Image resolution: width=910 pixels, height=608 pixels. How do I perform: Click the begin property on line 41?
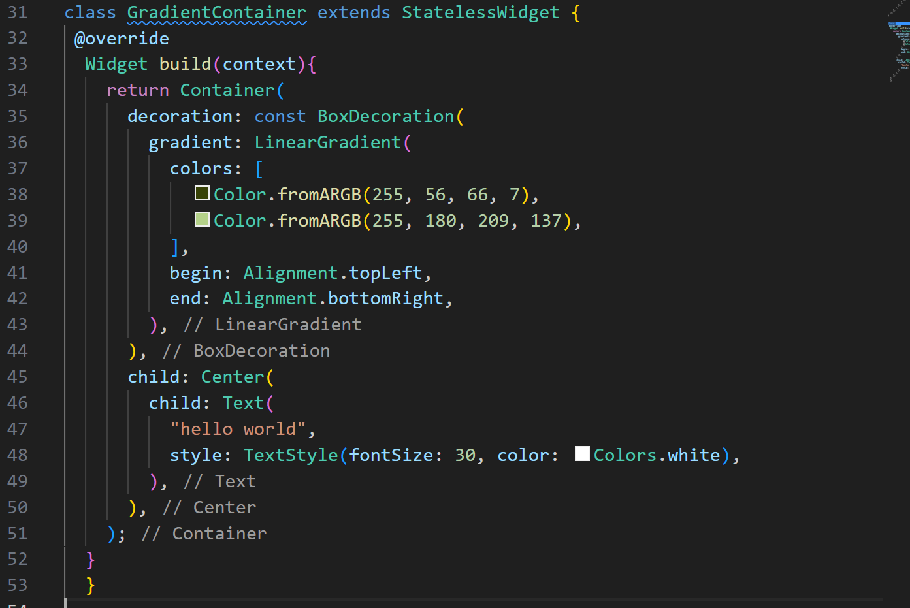pos(196,272)
